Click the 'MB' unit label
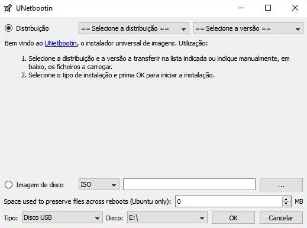The image size is (307, 228). 299,201
